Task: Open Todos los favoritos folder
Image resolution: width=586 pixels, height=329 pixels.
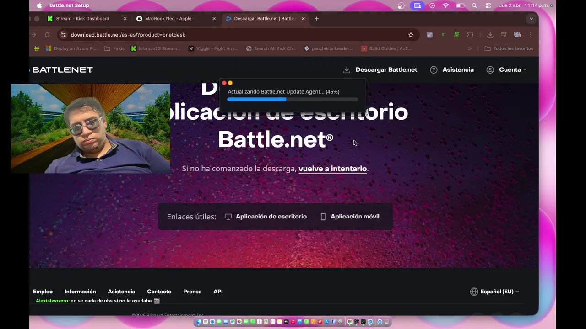Action: pyautogui.click(x=509, y=48)
